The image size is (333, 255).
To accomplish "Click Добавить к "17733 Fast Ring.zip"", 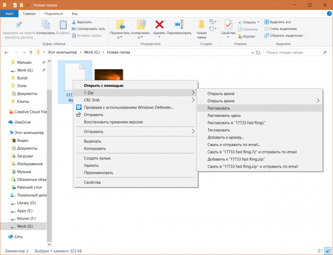I will coord(259,159).
